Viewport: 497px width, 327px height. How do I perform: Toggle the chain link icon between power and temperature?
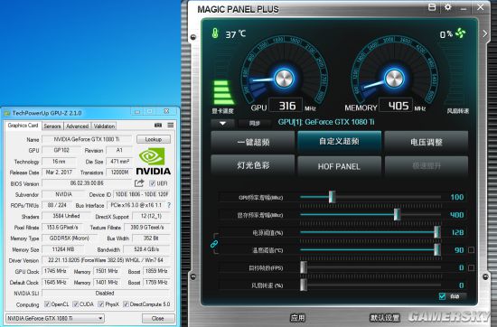click(214, 244)
